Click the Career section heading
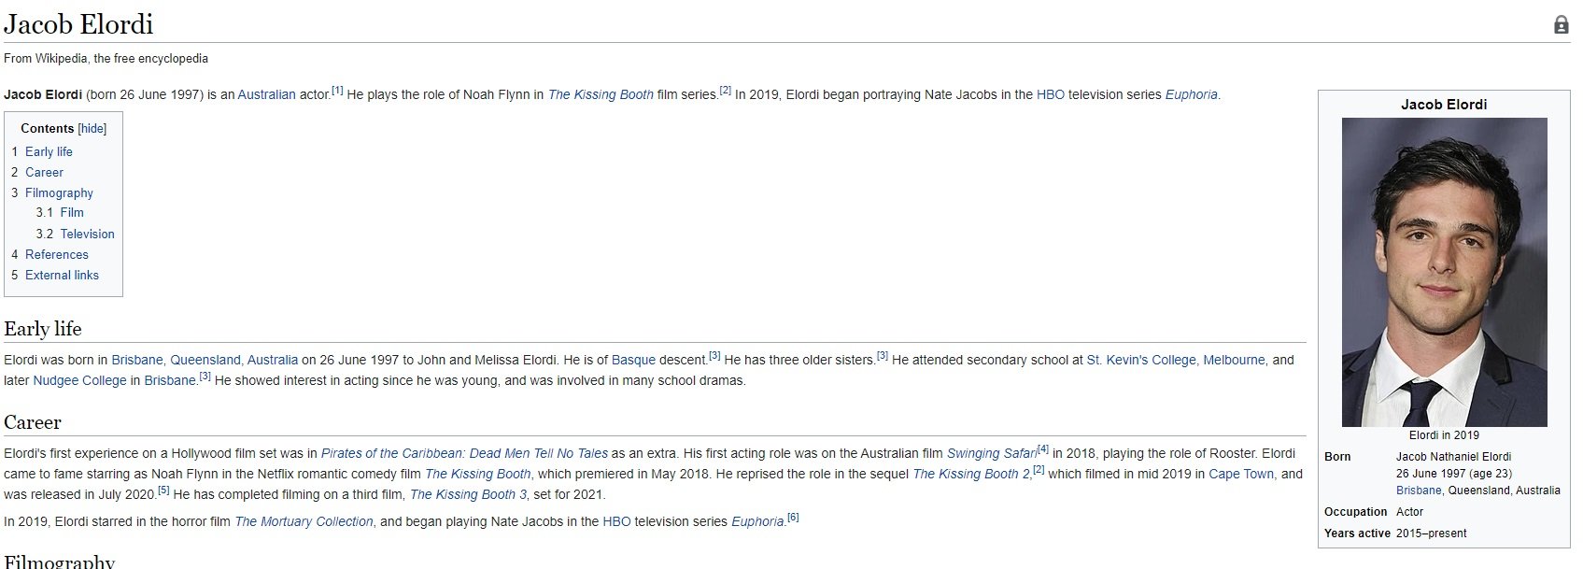This screenshot has height=569, width=1583. click(x=33, y=422)
